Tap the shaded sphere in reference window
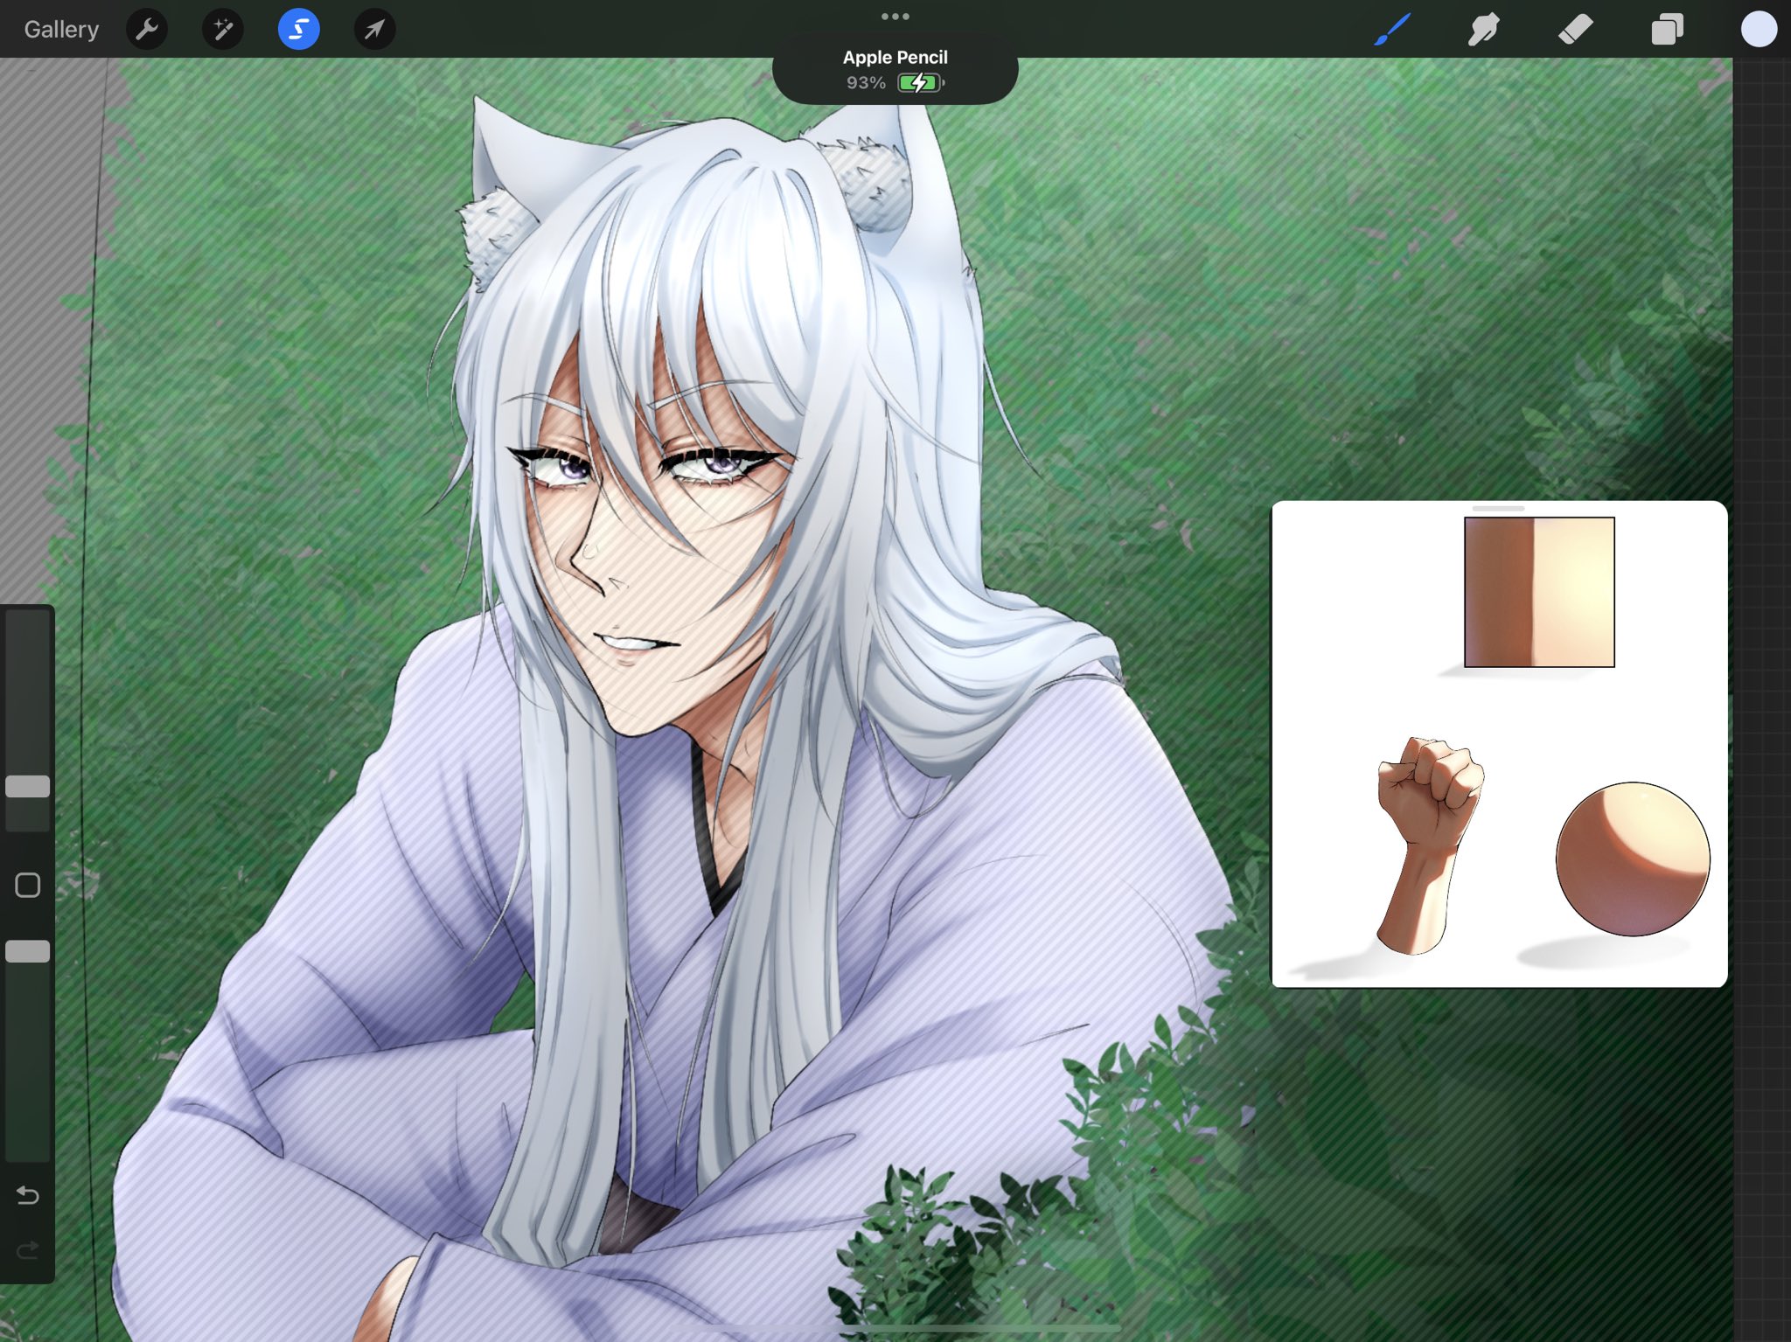Screen dimensions: 1791x1342 tap(1633, 859)
